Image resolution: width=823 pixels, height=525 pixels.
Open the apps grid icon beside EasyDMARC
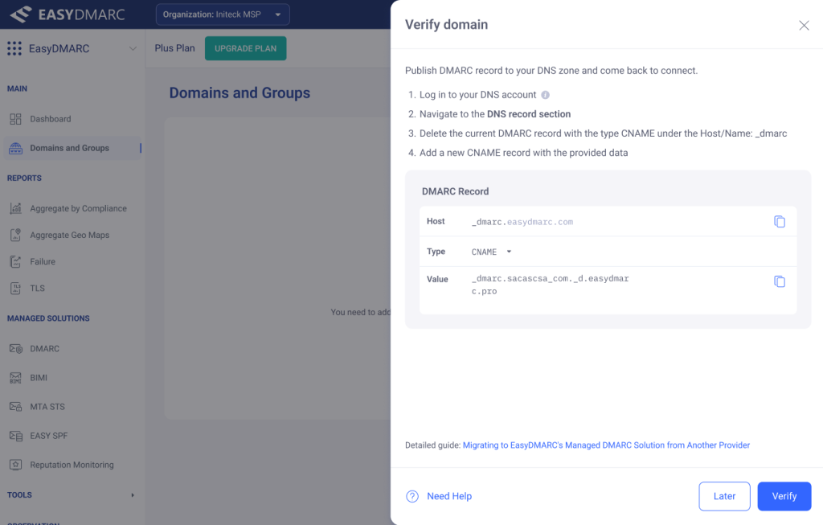[14, 49]
